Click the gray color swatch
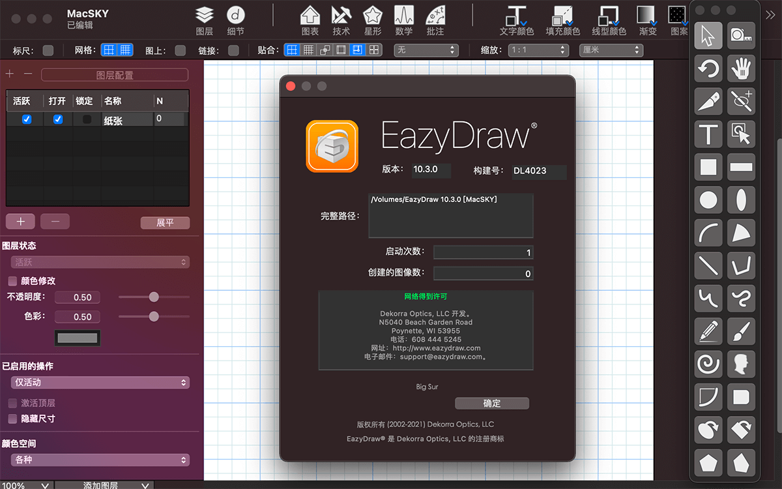782x489 pixels. point(78,338)
